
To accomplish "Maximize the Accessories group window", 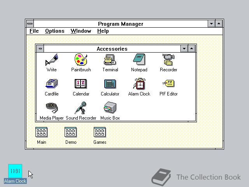I will pyautogui.click(x=192, y=49).
